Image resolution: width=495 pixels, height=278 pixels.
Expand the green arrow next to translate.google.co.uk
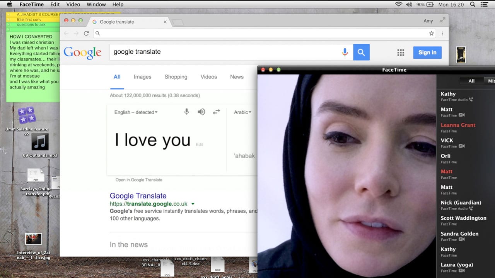click(x=193, y=203)
